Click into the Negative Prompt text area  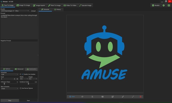point(19,54)
